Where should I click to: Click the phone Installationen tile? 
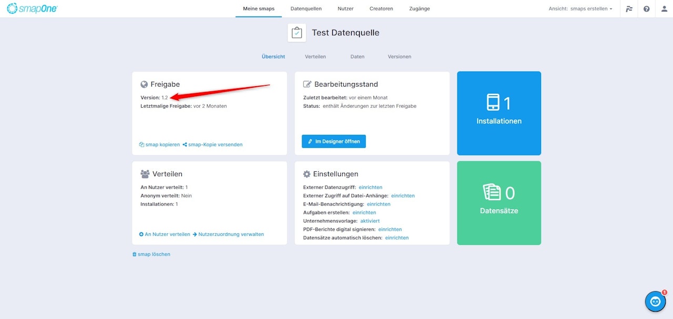tap(499, 113)
